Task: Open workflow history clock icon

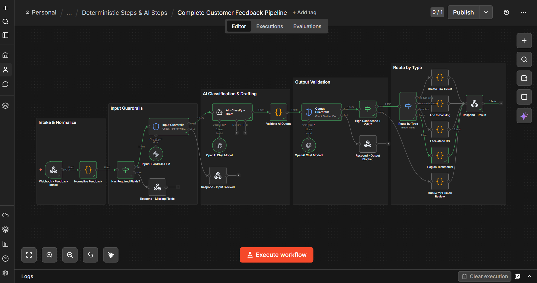Action: click(x=506, y=13)
